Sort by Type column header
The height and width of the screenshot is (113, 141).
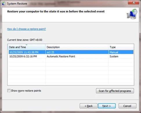[121, 47]
